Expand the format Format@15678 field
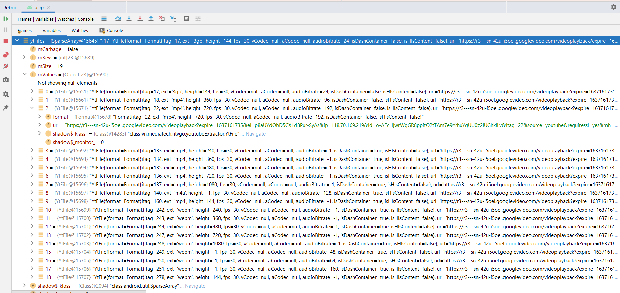 coord(40,117)
